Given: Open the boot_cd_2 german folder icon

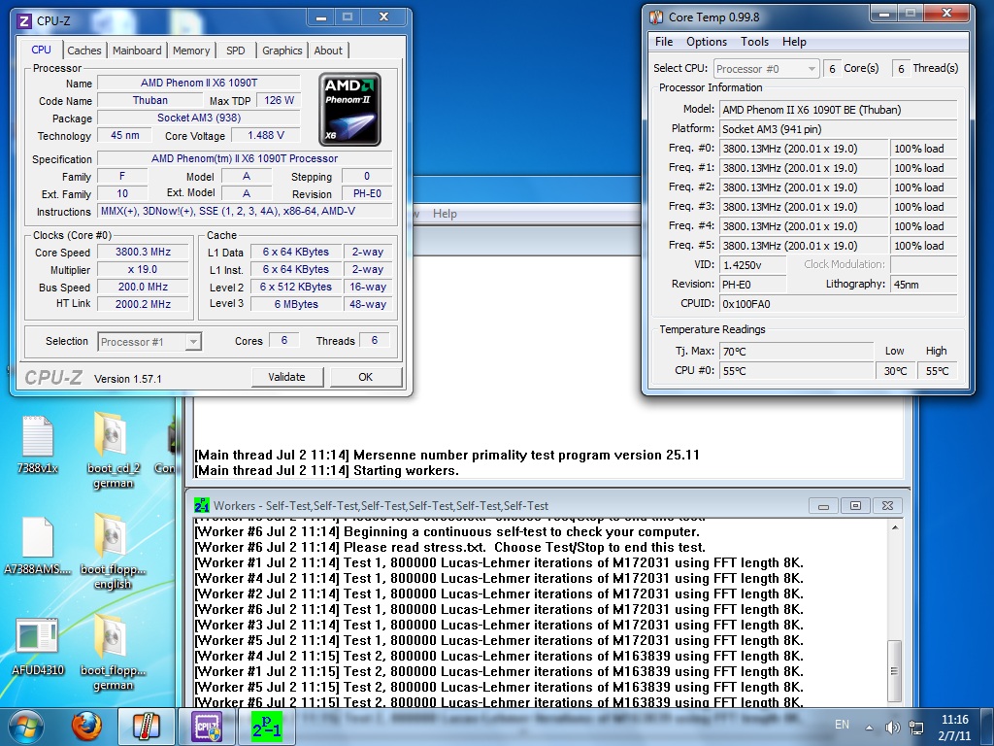Looking at the screenshot, I should [113, 451].
